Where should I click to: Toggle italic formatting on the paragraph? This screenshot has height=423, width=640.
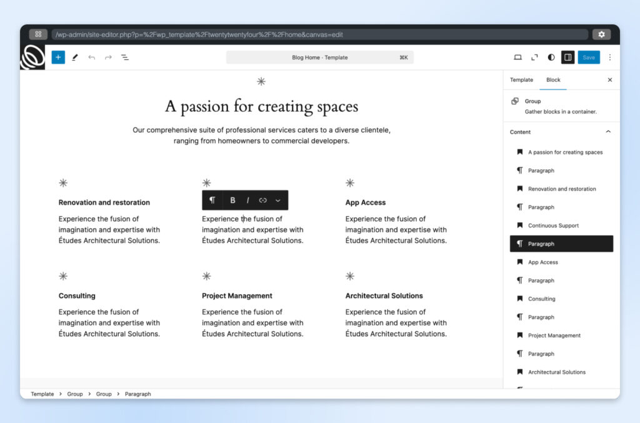[x=247, y=200]
